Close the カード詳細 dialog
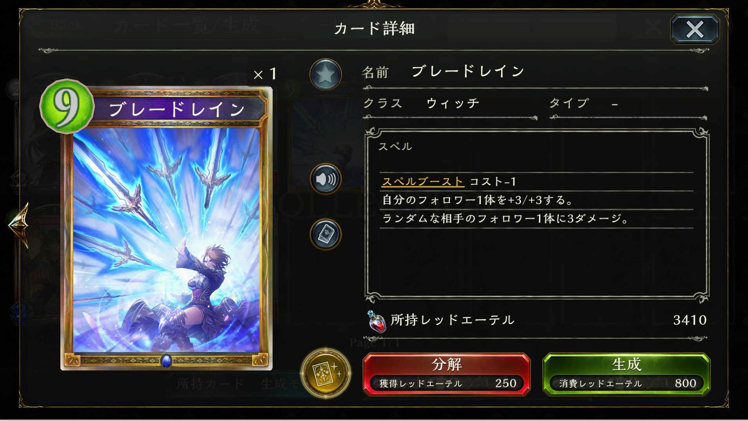 click(695, 29)
